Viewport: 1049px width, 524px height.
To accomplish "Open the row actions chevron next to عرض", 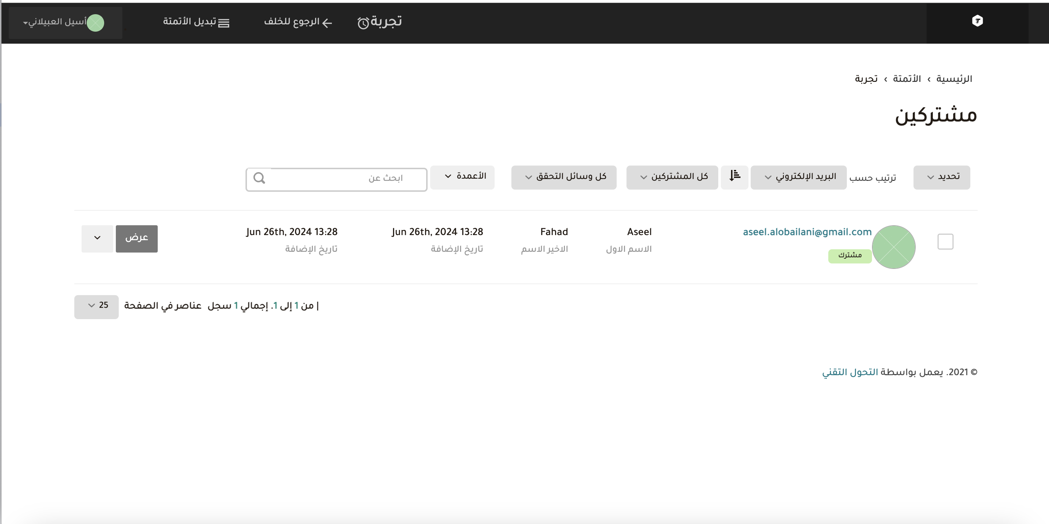I will pos(97,238).
